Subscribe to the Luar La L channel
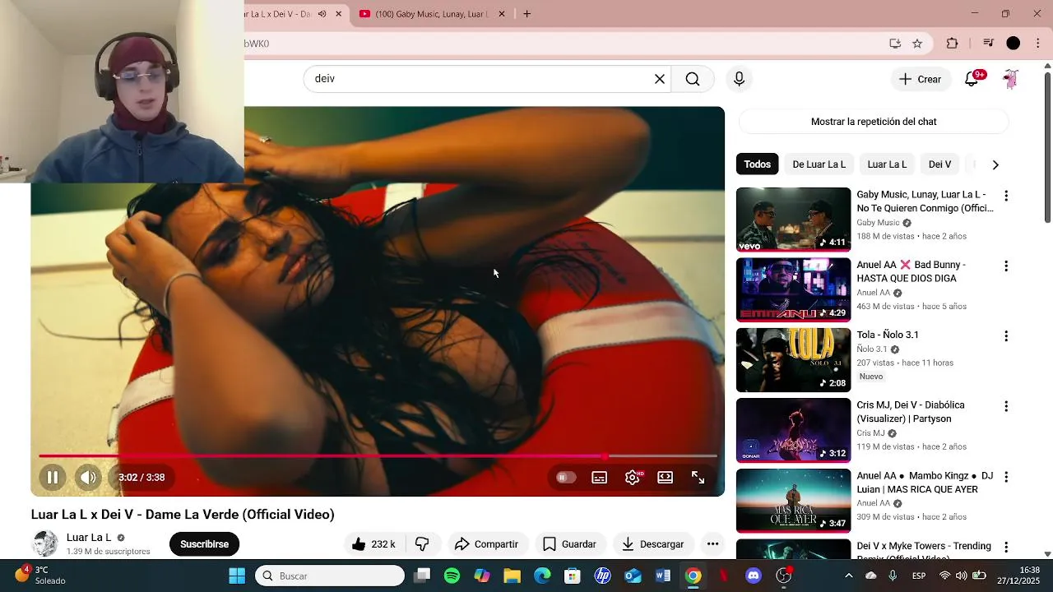Image resolution: width=1053 pixels, height=592 pixels. point(204,544)
